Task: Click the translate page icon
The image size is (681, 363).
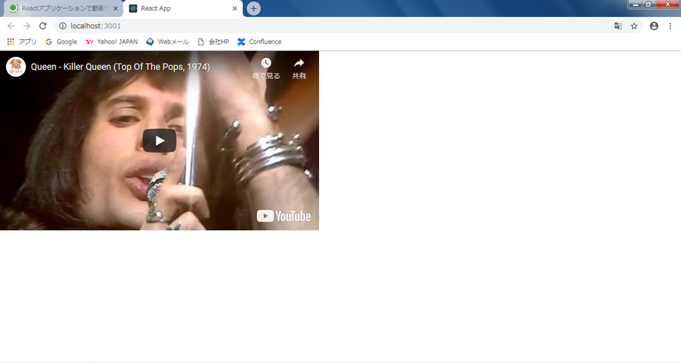Action: (617, 26)
